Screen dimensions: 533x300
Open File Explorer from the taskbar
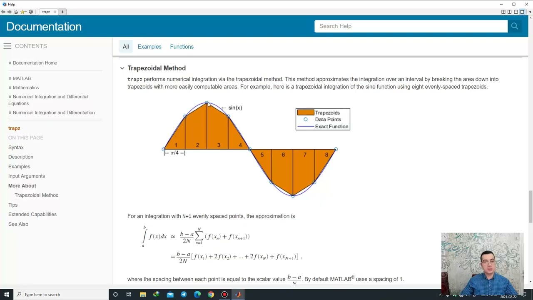tap(143, 295)
